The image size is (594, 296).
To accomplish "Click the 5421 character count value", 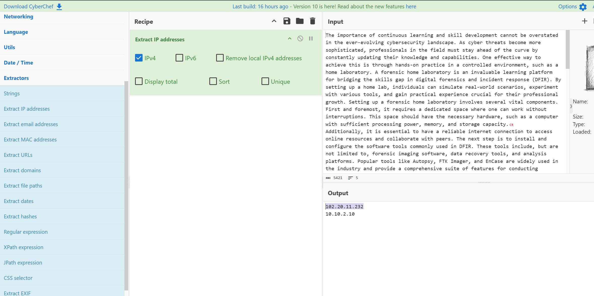I will pyautogui.click(x=338, y=178).
